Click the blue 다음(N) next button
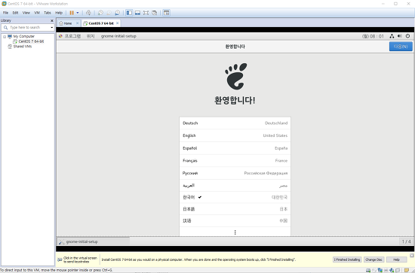 coord(401,47)
